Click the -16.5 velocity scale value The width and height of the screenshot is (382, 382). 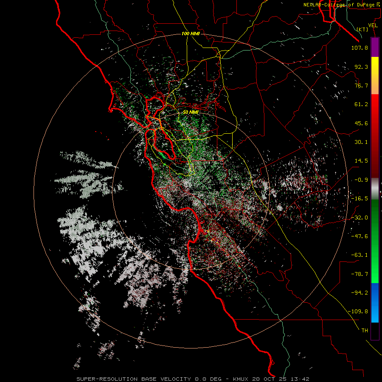pos(360,199)
